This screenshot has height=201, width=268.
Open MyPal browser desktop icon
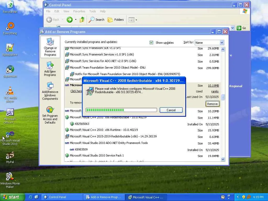10,157
